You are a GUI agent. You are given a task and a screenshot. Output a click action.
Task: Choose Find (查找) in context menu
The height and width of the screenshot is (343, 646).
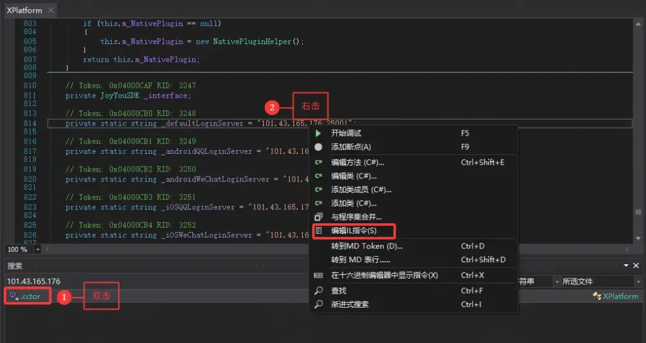click(413, 291)
